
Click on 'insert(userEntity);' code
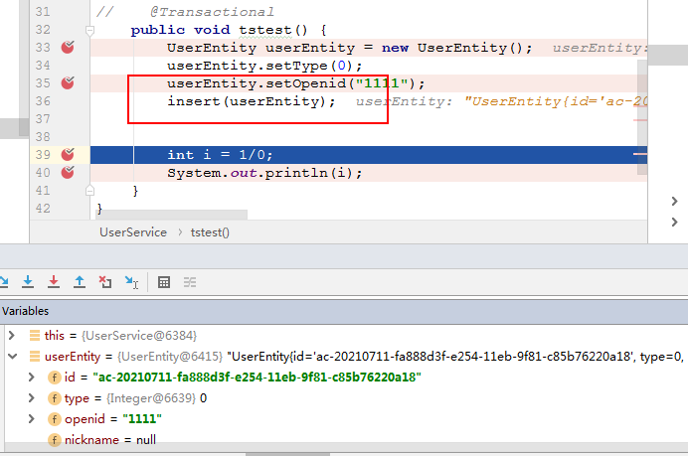coord(251,101)
